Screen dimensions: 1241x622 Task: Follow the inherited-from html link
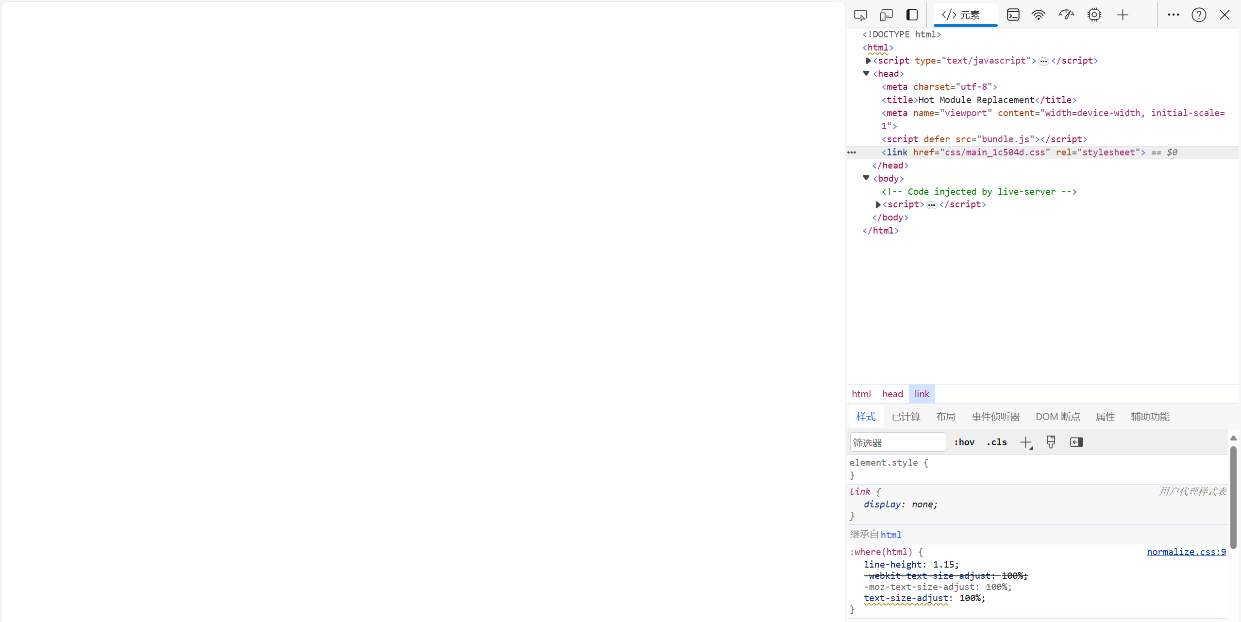[891, 535]
